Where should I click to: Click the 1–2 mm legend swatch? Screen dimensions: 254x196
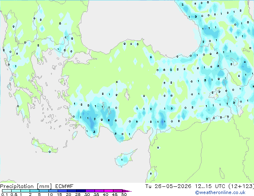pos(25,191)
